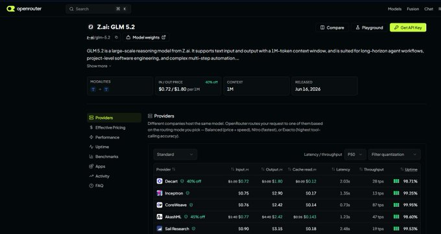Sort table by Input price column

(240, 169)
